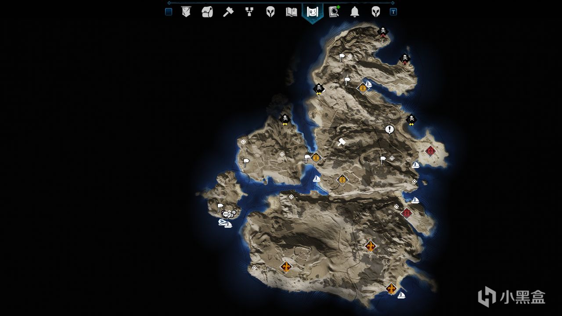Select the fleur-de-lis on the southern coast
Viewport: 562px width, 316px height.
pyautogui.click(x=391, y=289)
